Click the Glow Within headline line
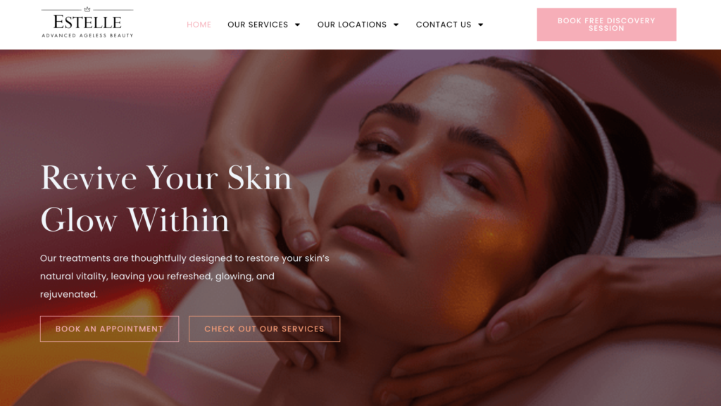The width and height of the screenshot is (721, 406). point(134,220)
